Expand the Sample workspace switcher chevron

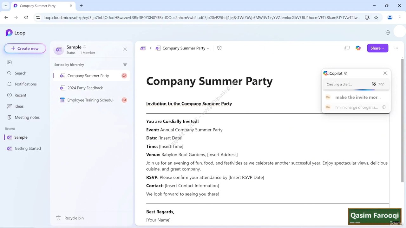tap(84, 47)
